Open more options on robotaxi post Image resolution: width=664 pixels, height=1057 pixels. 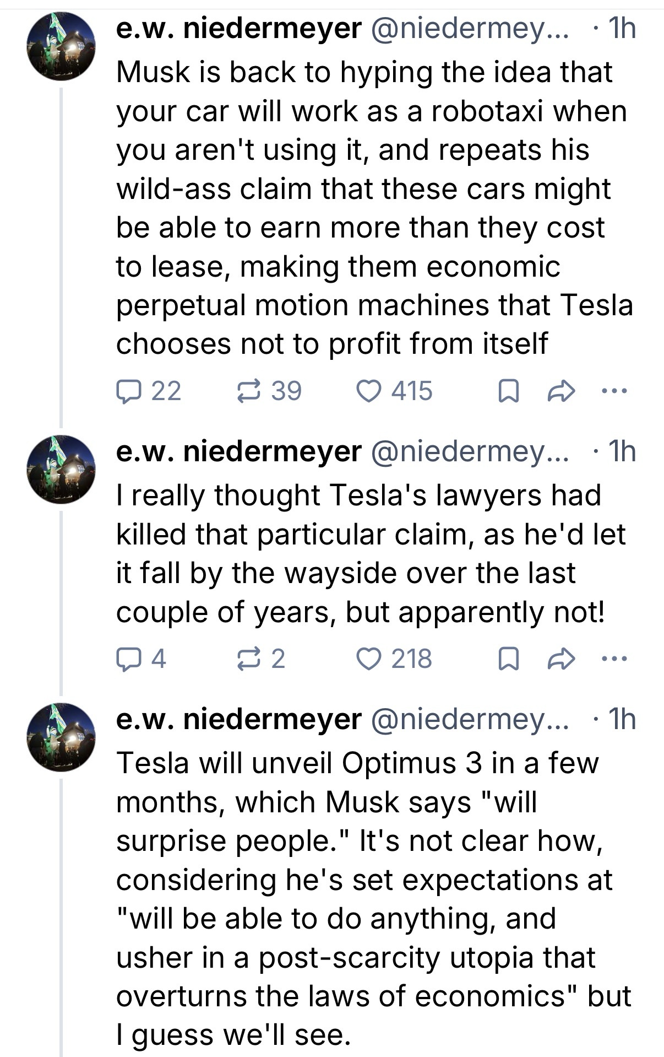coord(613,392)
